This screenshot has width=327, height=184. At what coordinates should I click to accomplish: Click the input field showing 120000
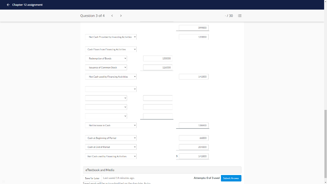(194, 37)
